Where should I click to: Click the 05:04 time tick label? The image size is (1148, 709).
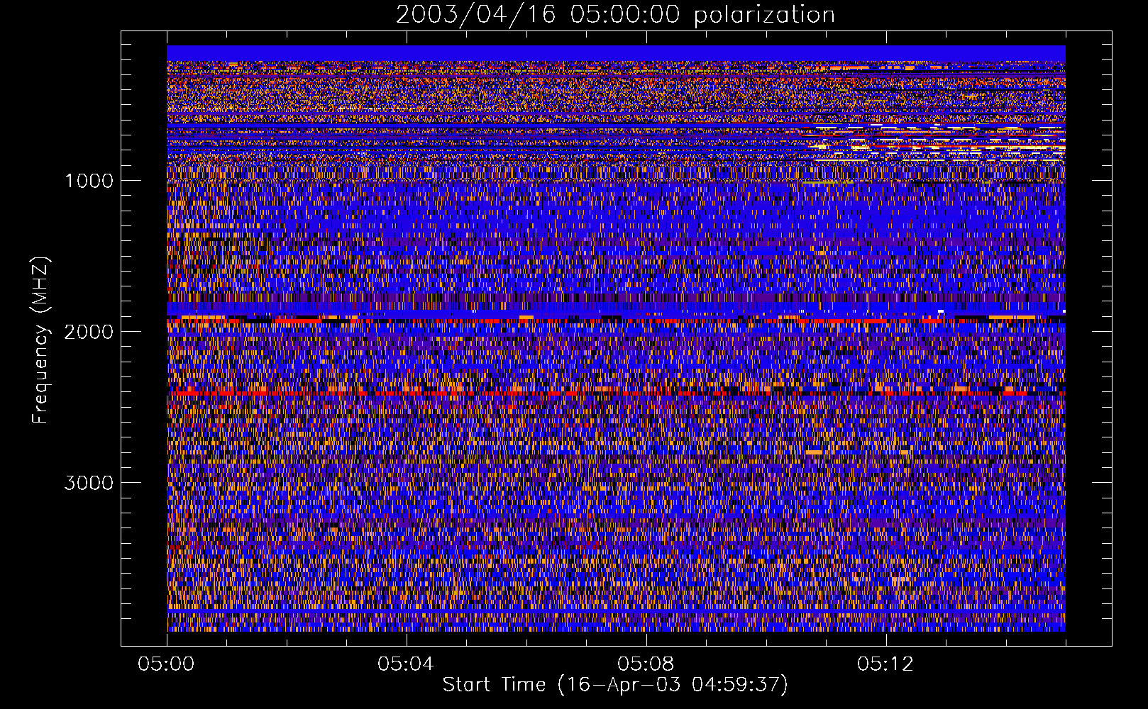point(406,664)
